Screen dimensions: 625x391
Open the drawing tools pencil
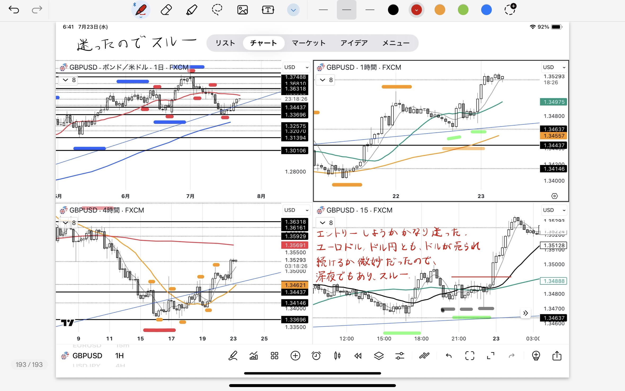[233, 356]
